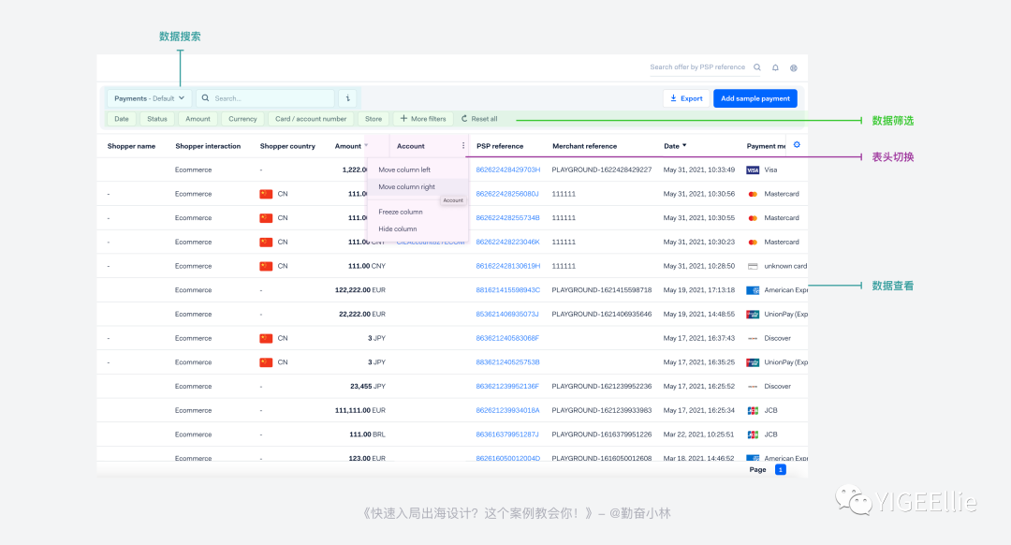
Task: Click the main Search input field
Action: (x=266, y=98)
